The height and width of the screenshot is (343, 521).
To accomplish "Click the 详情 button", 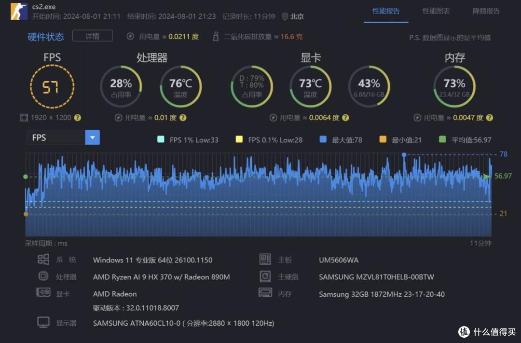I will click(92, 36).
